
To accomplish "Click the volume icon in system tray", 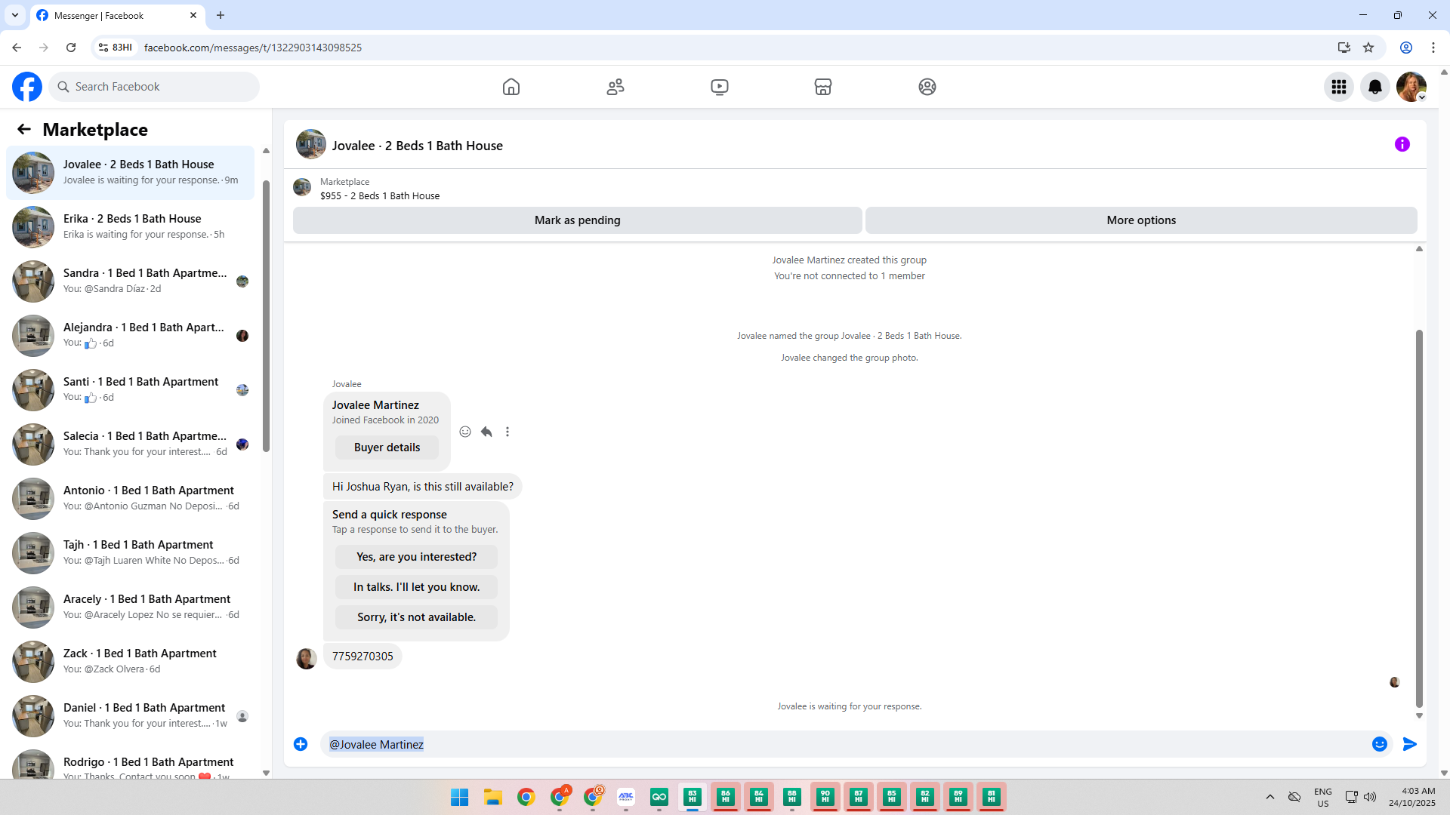I will 1370,797.
